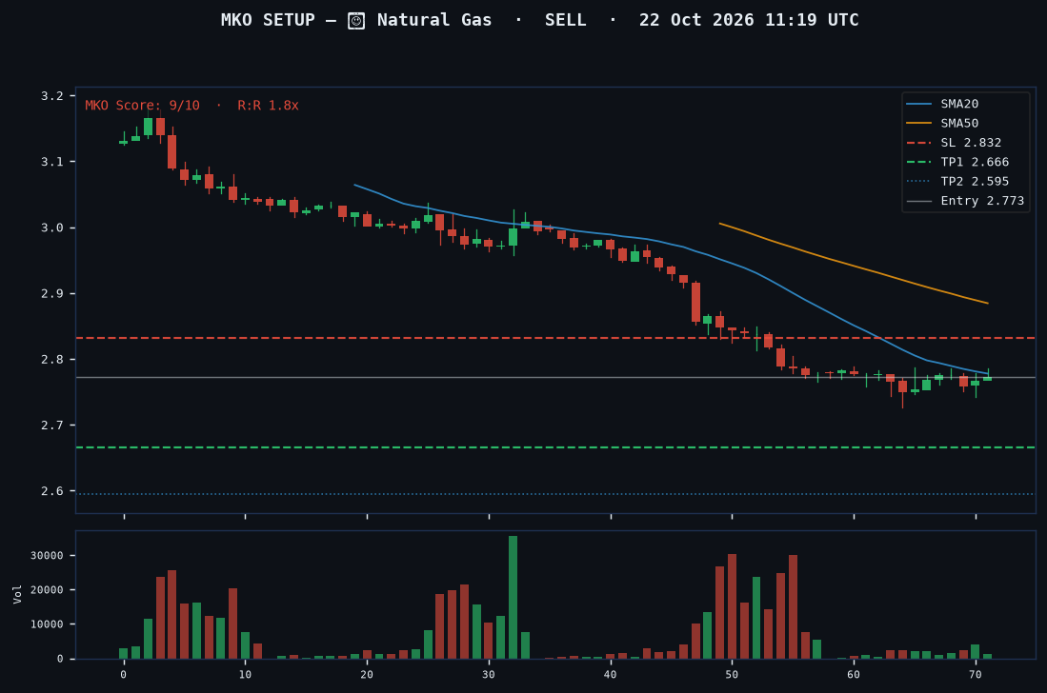This screenshot has width=1047, height=693.
Task: Select SMA50 legend entry
Action: pyautogui.click(x=942, y=124)
